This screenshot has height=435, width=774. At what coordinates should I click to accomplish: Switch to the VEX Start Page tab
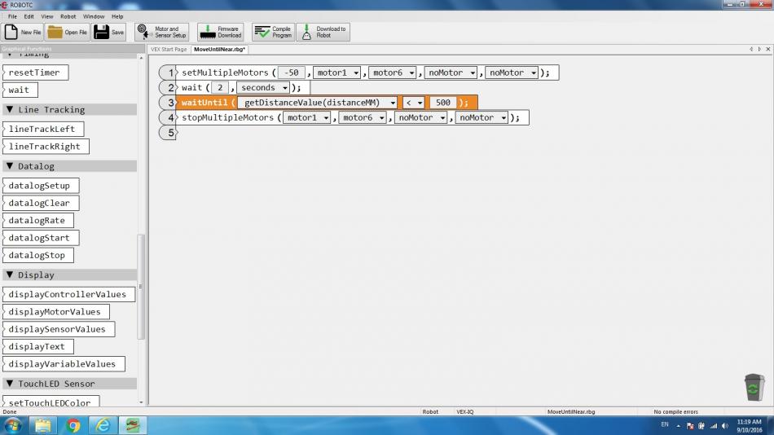coord(169,50)
